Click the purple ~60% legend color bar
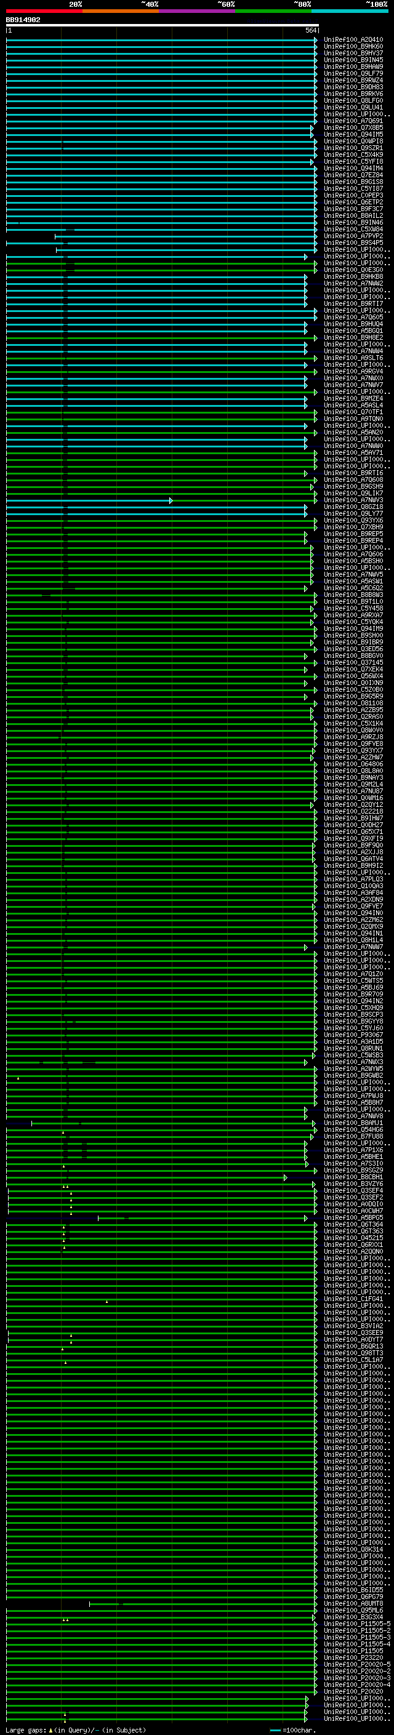394x1735 pixels. coord(198,11)
